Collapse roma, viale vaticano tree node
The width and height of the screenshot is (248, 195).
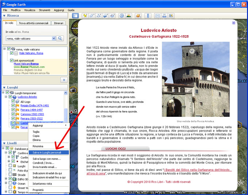[x=4, y=49]
